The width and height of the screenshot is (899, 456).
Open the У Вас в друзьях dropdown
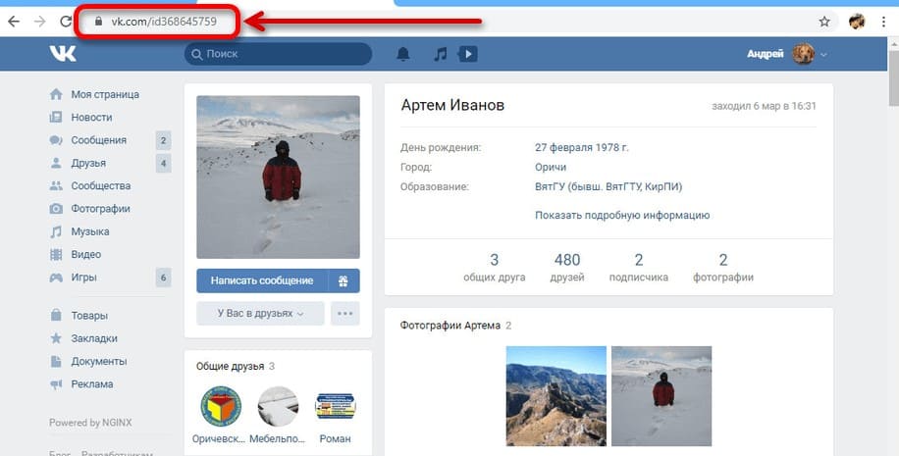click(260, 314)
